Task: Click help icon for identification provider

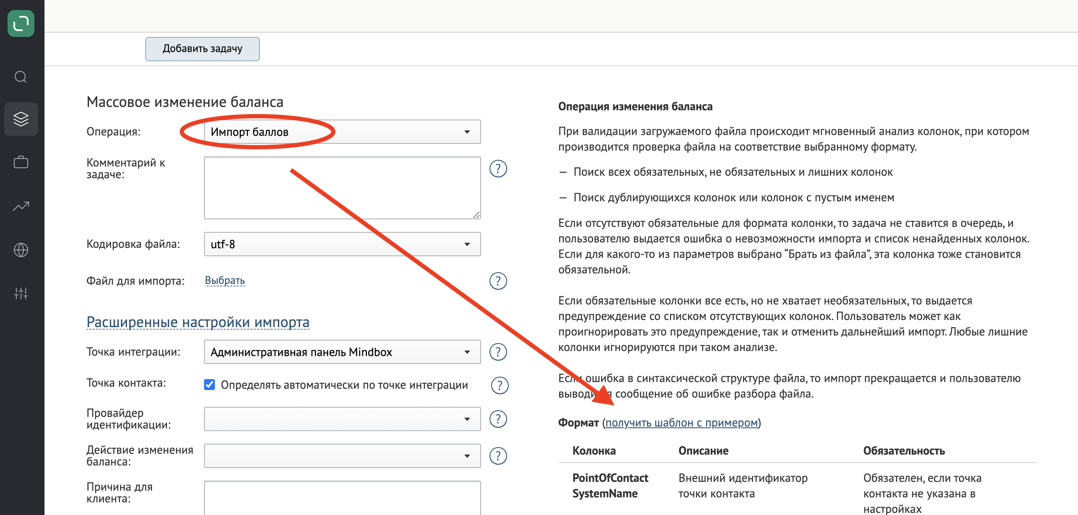Action: coord(498,419)
